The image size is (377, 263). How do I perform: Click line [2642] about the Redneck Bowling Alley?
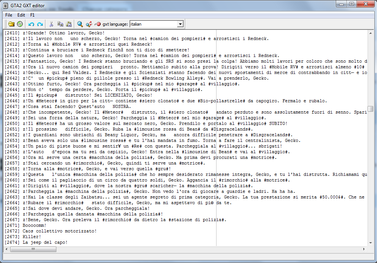(x=137, y=78)
